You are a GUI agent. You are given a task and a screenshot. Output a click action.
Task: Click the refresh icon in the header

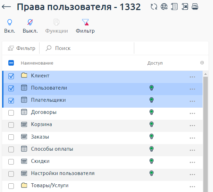point(154,7)
